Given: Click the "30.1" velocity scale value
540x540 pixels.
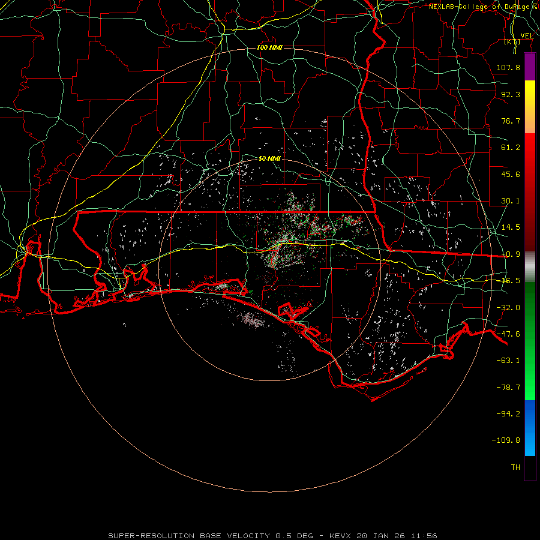Looking at the screenshot, I should (x=511, y=201).
